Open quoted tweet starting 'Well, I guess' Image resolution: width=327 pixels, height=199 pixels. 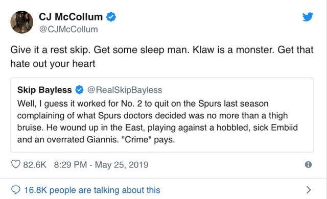162,115
